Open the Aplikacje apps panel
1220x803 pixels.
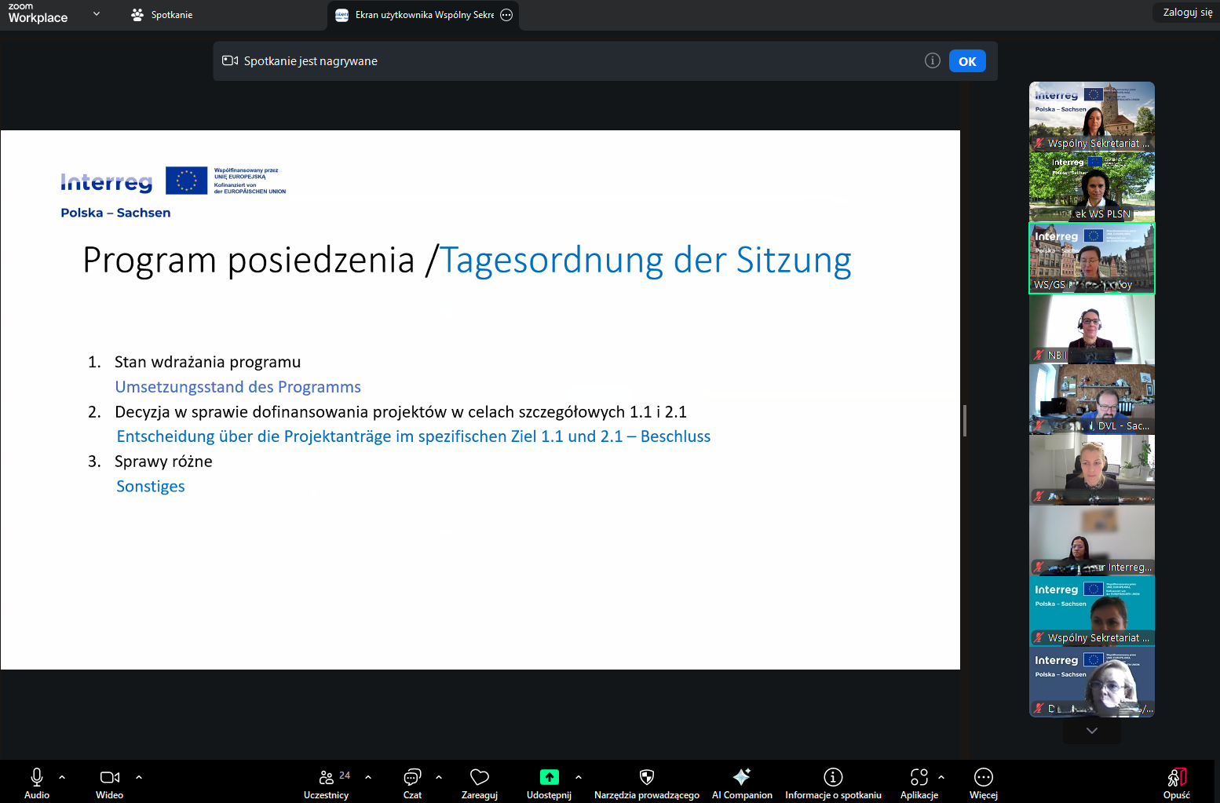[x=919, y=783]
